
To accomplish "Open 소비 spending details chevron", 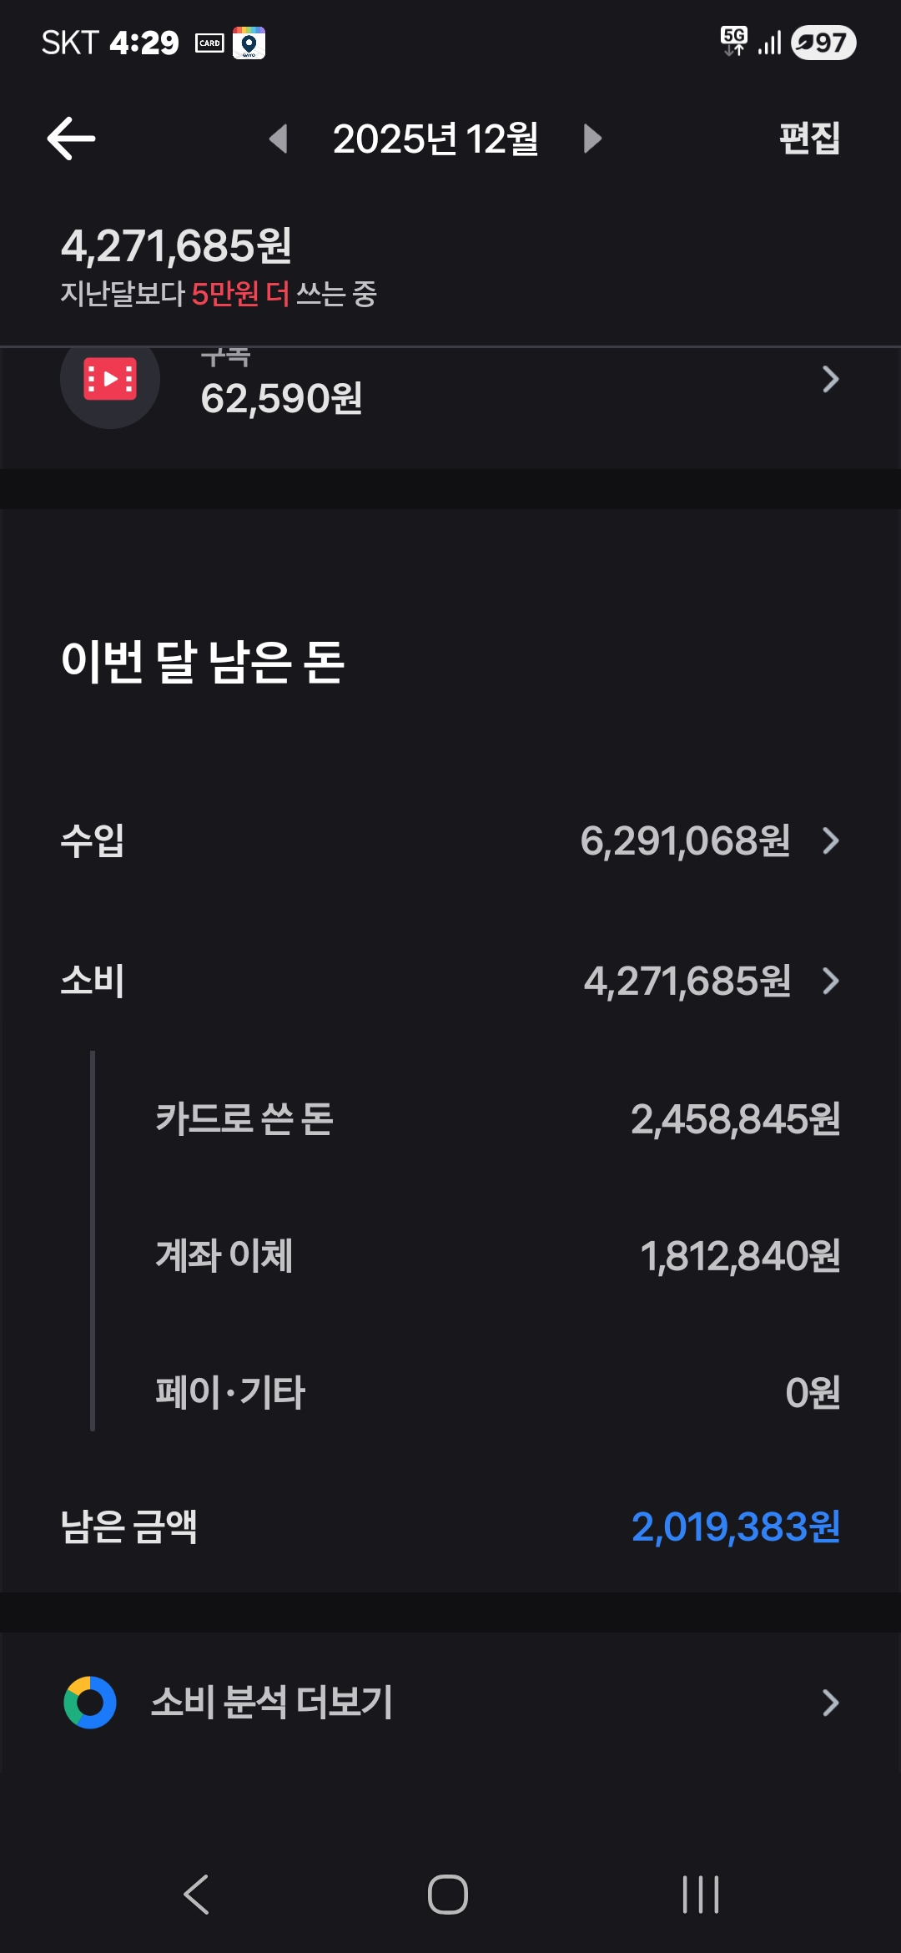I will click(x=830, y=981).
